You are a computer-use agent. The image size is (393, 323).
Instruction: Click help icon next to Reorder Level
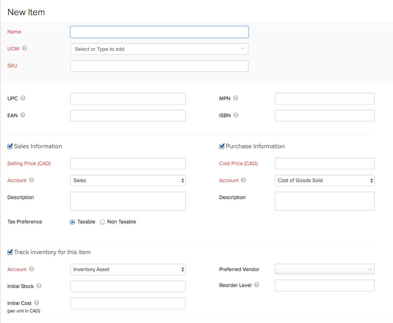[257, 285]
